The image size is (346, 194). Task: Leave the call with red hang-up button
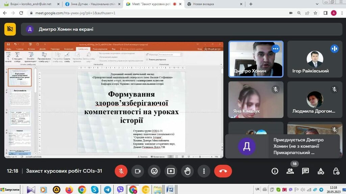tap(223, 171)
